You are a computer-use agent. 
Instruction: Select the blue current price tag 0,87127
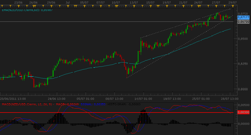click(242, 17)
